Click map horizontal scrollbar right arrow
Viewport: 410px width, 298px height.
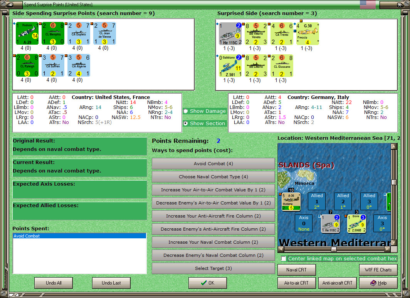click(388, 249)
